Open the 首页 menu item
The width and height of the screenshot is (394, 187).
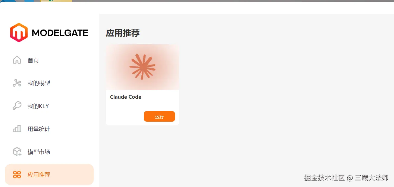tap(33, 60)
